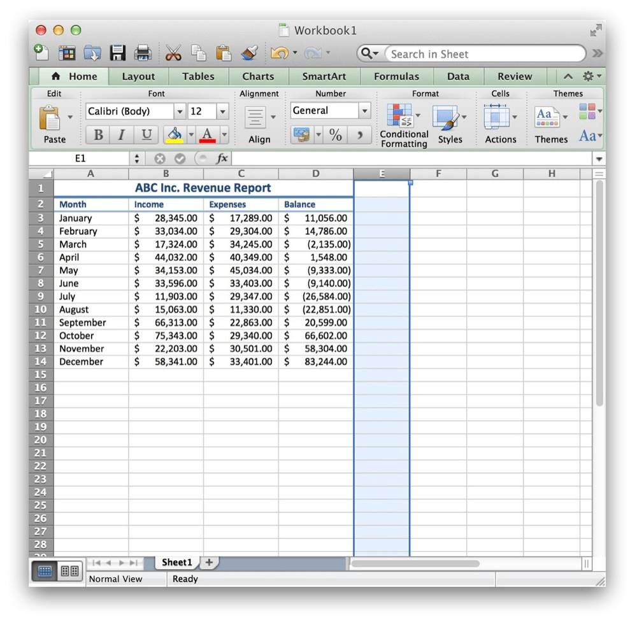This screenshot has width=637, height=620.
Task: Select the Italic formatting icon
Action: [120, 134]
